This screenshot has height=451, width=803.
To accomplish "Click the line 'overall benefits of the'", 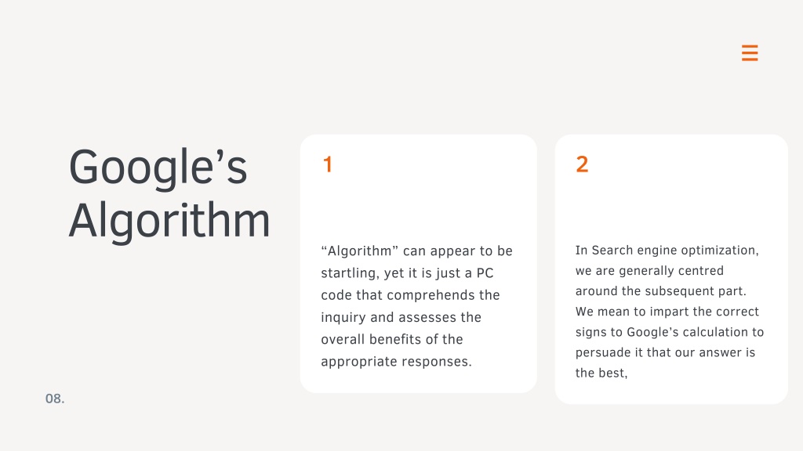I will [x=392, y=340].
